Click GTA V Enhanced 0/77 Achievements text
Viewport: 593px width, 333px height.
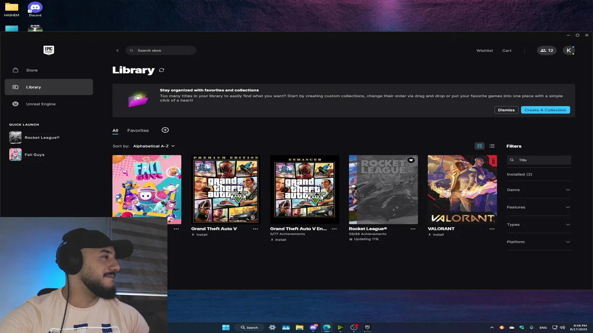pyautogui.click(x=288, y=234)
